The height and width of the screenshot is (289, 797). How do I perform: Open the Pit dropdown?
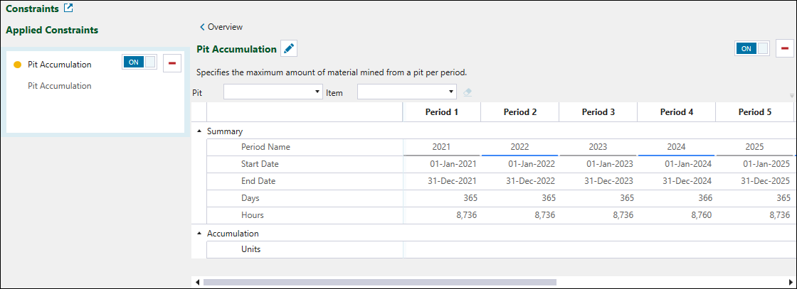317,92
